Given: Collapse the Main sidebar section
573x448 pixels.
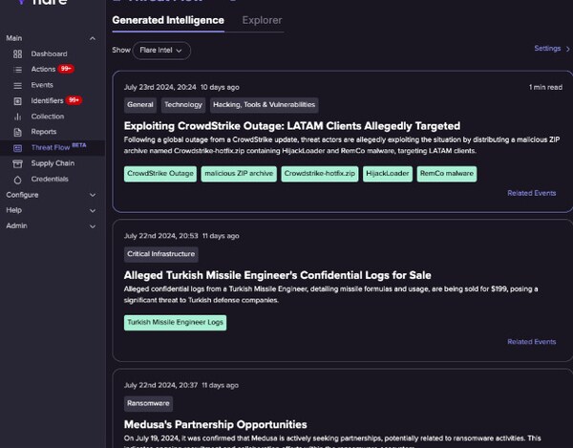Looking at the screenshot, I should click(93, 38).
